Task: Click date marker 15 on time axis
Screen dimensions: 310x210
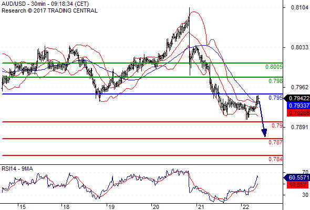Action: pyautogui.click(x=23, y=207)
